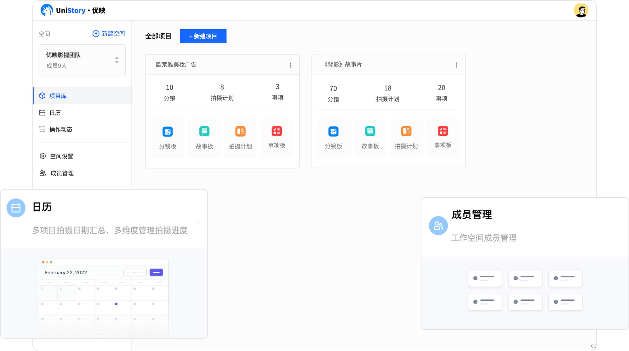
Task: Open more options for 欧莱雅美妆广告 card
Action: (x=290, y=65)
